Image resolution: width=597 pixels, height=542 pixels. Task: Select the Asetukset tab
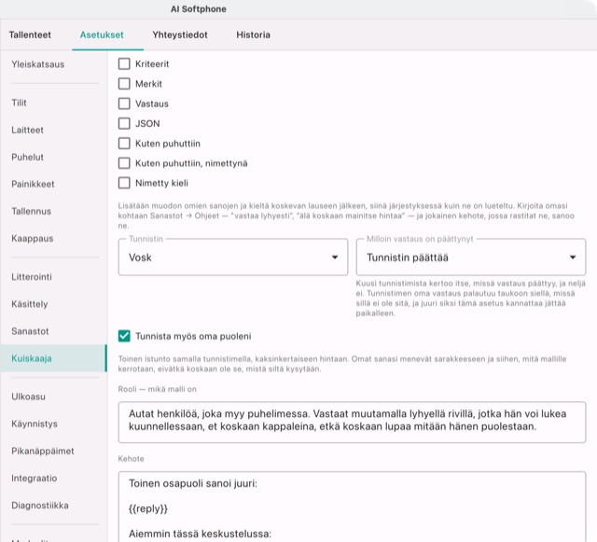[102, 35]
